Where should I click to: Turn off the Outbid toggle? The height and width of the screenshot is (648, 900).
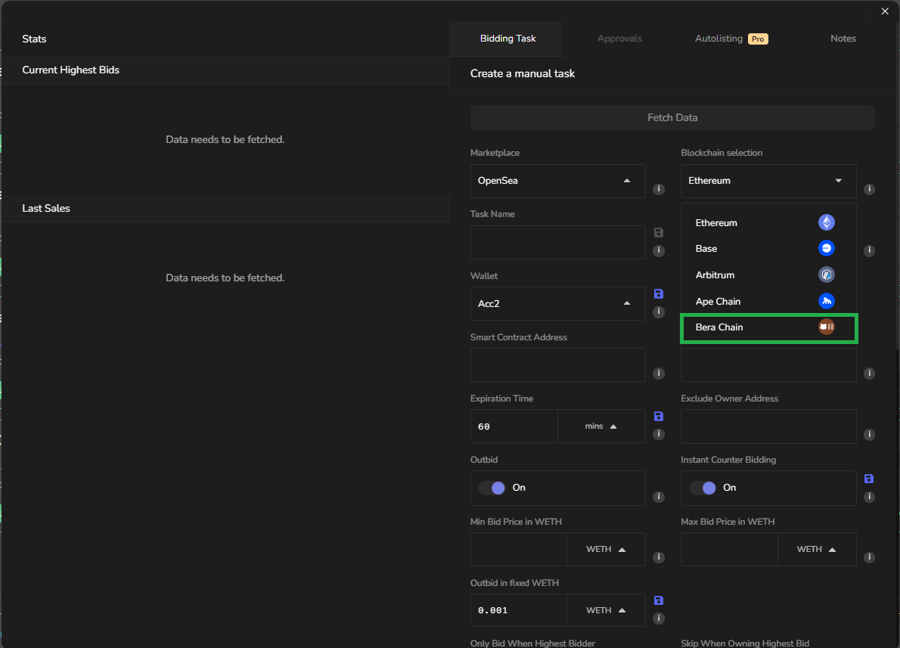[x=492, y=488]
